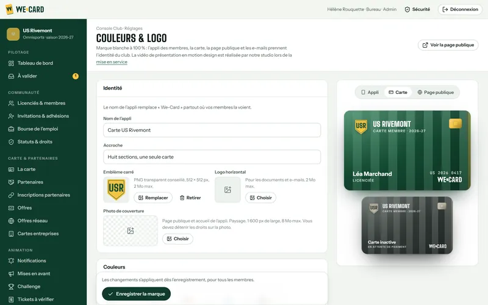Click the Sécurité link in header
488x305 pixels.
coord(417,9)
